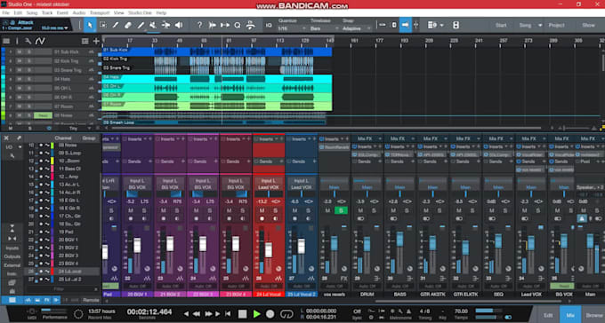Select the Bend tool
Image resolution: width=605 pixels, height=323 pixels.
pos(165,25)
